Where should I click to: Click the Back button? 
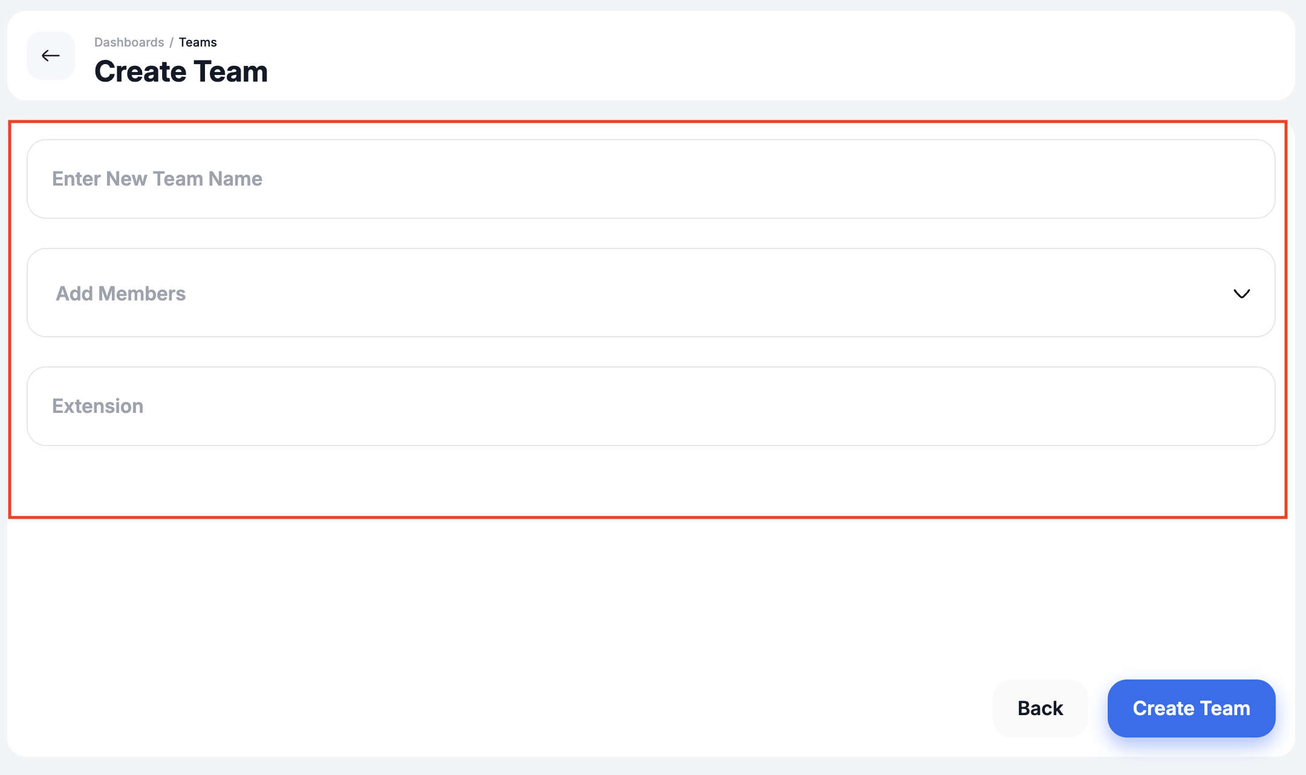1040,708
